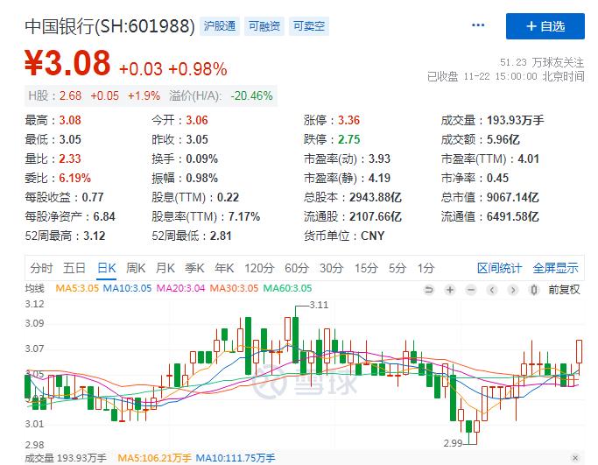Select the 日K chart tab
The width and height of the screenshot is (598, 465).
[107, 268]
